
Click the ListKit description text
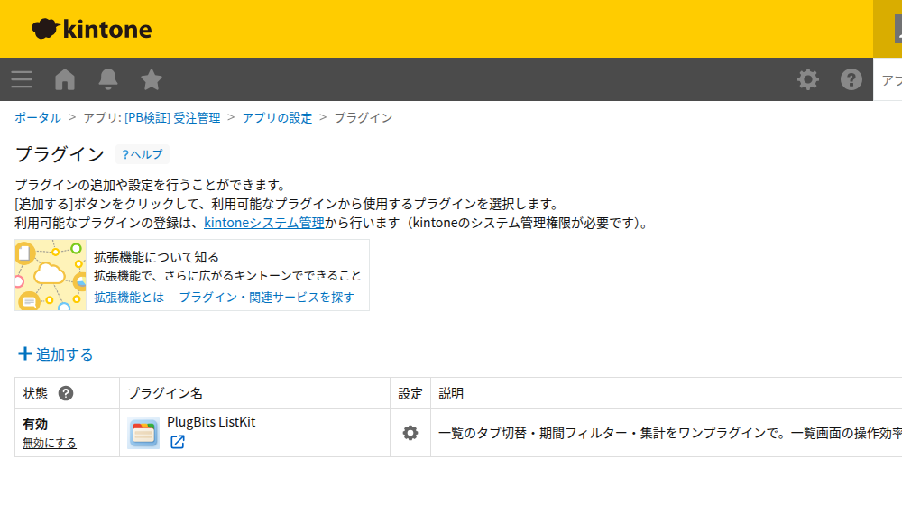pos(670,433)
